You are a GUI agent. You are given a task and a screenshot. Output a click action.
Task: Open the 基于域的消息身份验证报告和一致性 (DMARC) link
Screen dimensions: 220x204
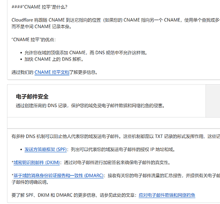[x=59, y=176]
